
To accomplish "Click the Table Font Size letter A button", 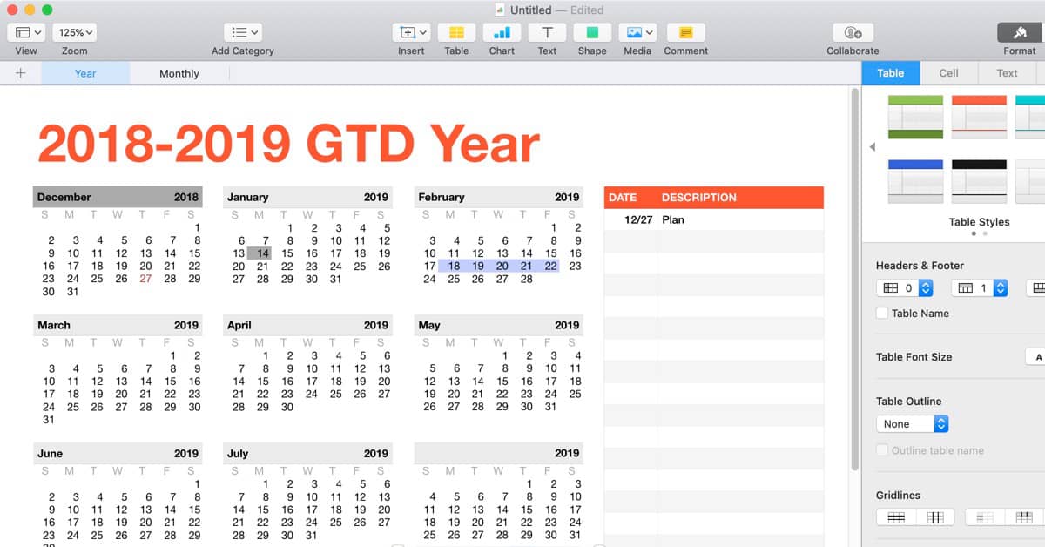I will (1036, 357).
